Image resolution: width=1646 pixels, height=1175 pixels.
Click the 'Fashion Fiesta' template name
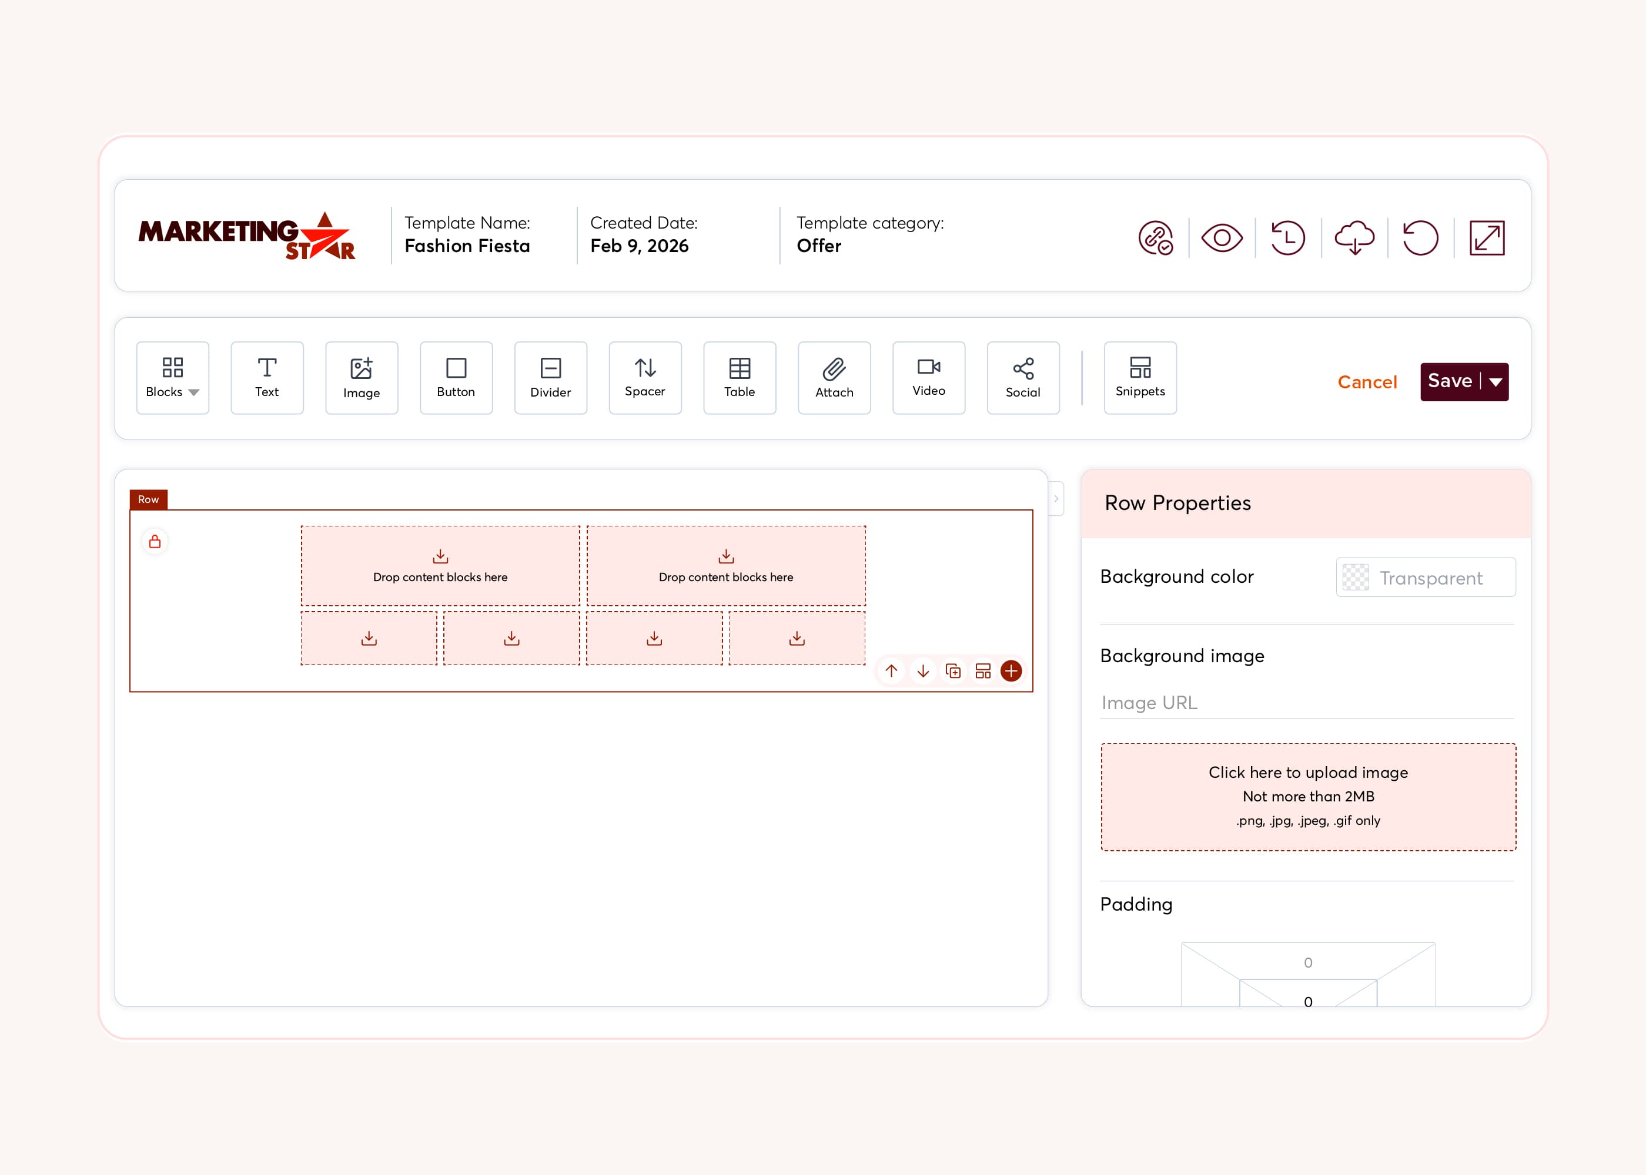point(467,246)
